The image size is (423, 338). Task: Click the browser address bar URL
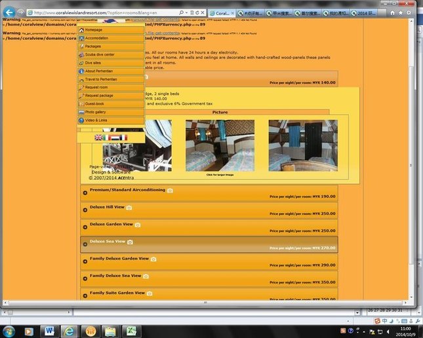pyautogui.click(x=102, y=12)
